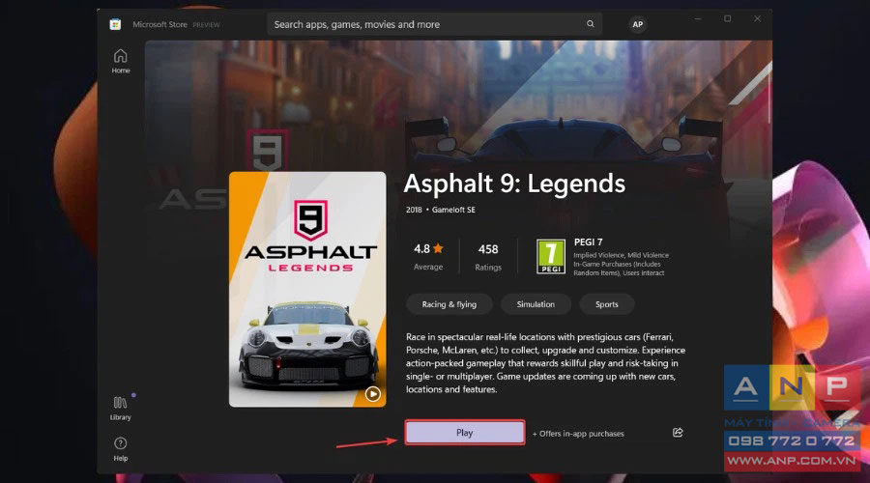
Task: Select the Racing & flying tag
Action: pyautogui.click(x=449, y=304)
